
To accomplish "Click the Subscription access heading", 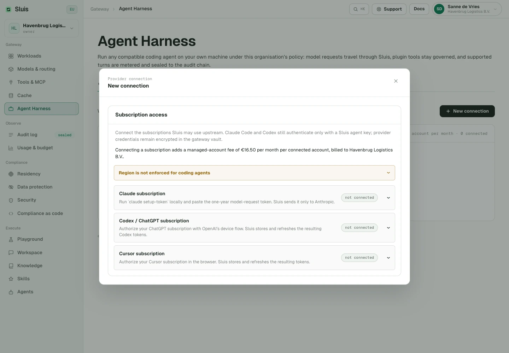I will pyautogui.click(x=141, y=115).
